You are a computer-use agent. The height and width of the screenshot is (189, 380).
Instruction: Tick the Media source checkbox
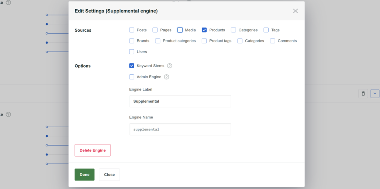(180, 30)
